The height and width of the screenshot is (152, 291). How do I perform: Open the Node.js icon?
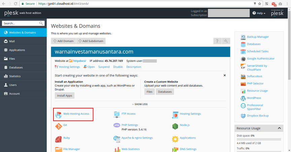pos(175,126)
